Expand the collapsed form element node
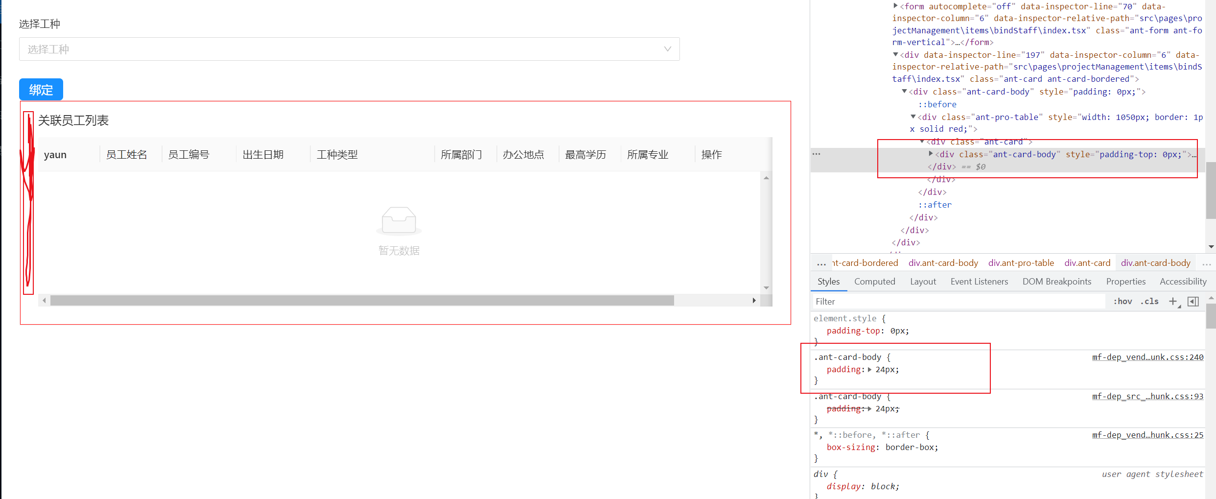Screen dimensions: 1216x499 click(x=894, y=6)
